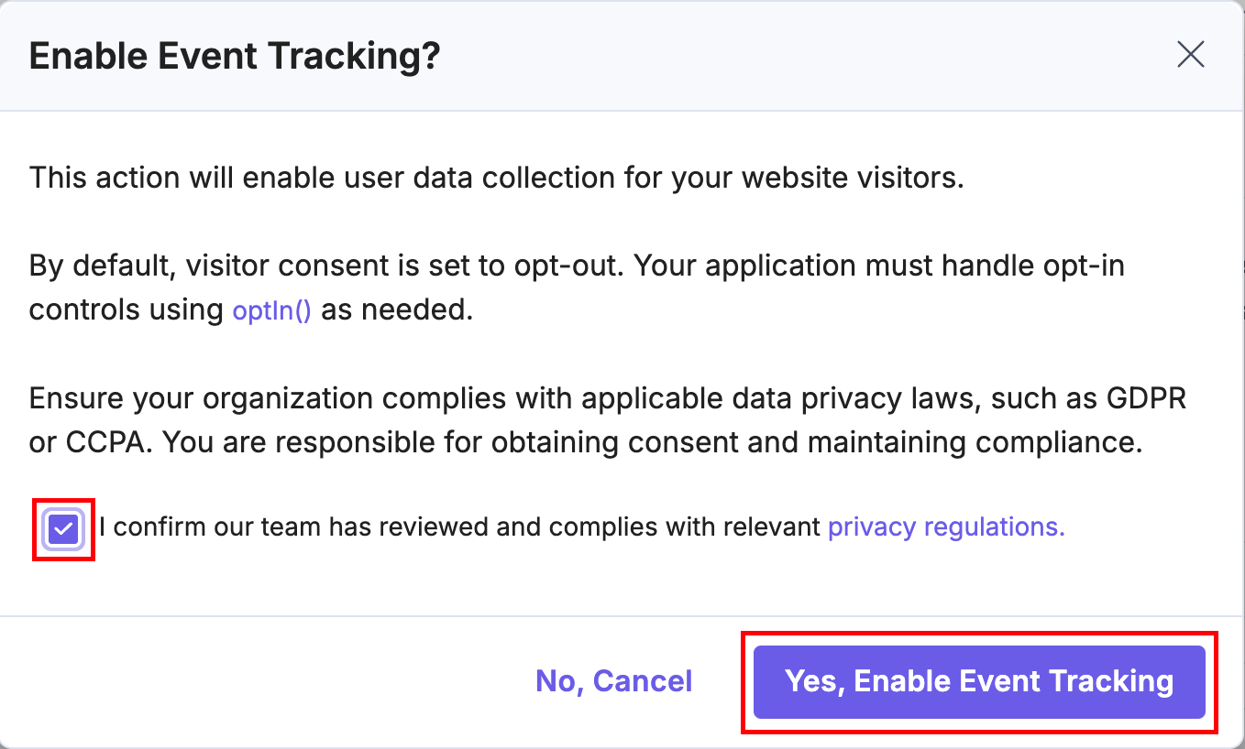Click the 'privacy regulations.' hyperlink after the confirmation text

coord(945,527)
